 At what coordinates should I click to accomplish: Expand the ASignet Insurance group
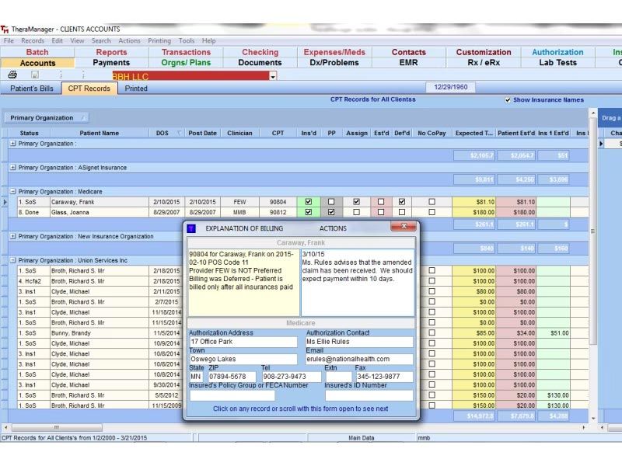coord(12,168)
